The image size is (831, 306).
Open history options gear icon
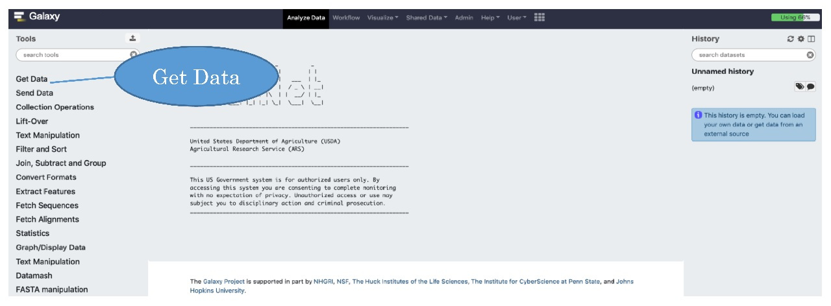point(800,39)
